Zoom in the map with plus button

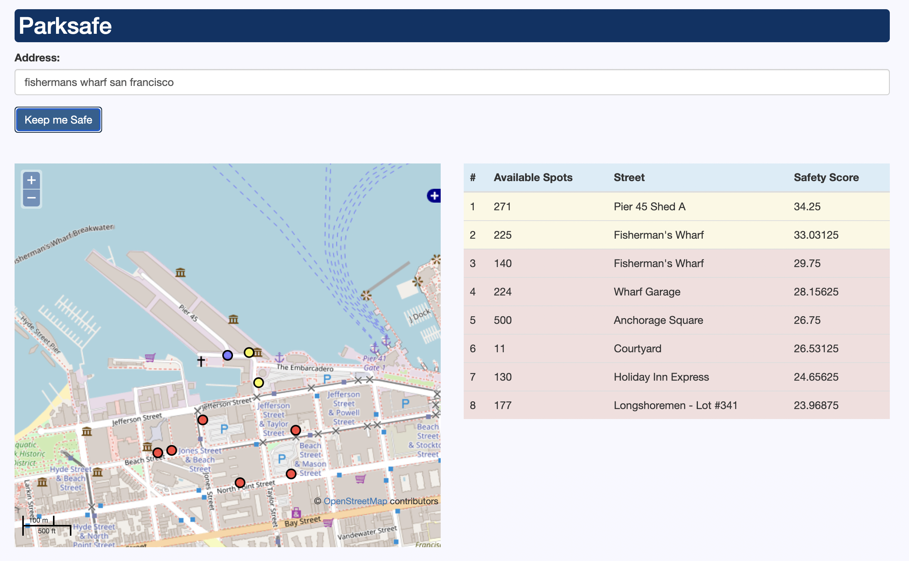(x=31, y=180)
